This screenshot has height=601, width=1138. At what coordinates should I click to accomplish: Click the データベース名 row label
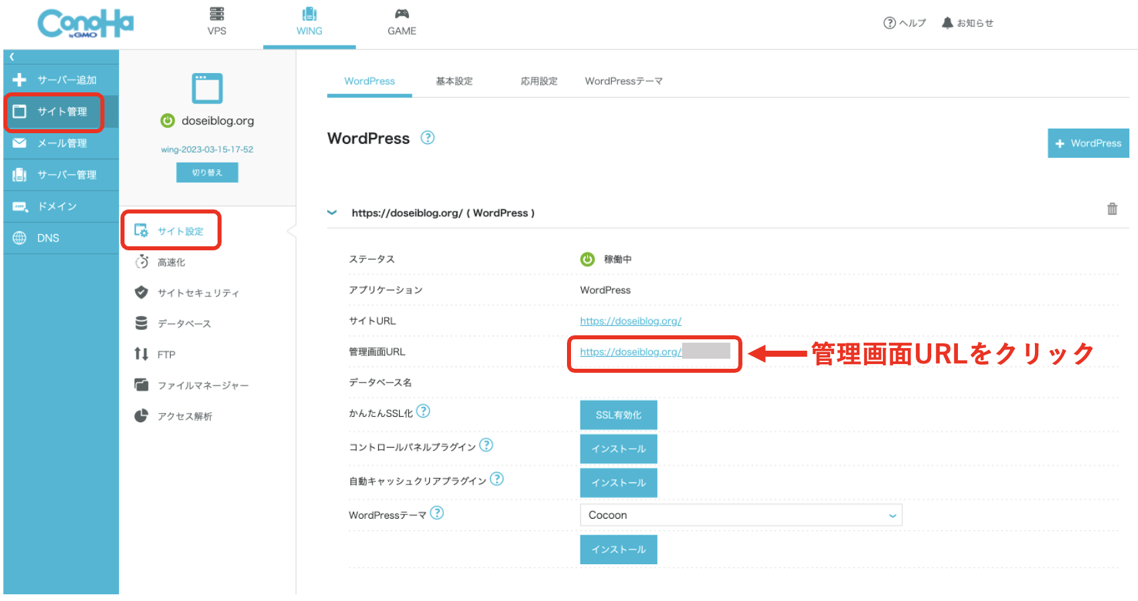380,383
